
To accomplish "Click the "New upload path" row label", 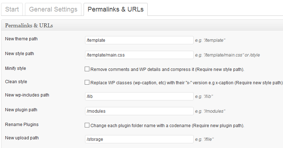I will coord(22,138).
